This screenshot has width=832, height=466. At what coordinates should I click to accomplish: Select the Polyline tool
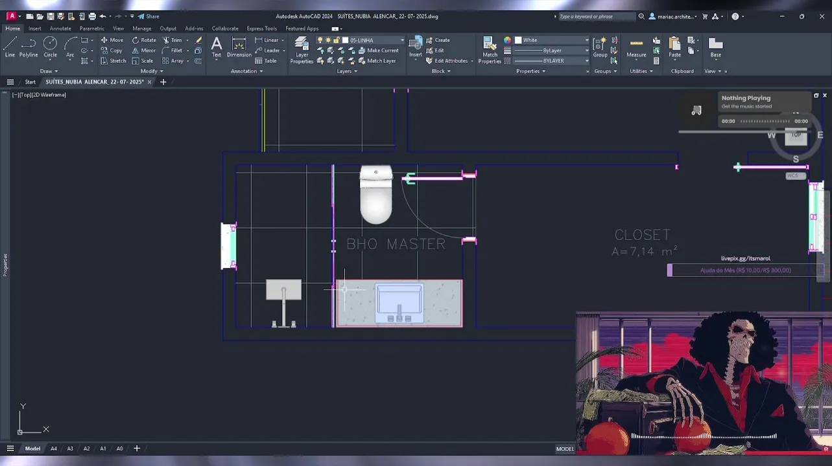tap(29, 47)
